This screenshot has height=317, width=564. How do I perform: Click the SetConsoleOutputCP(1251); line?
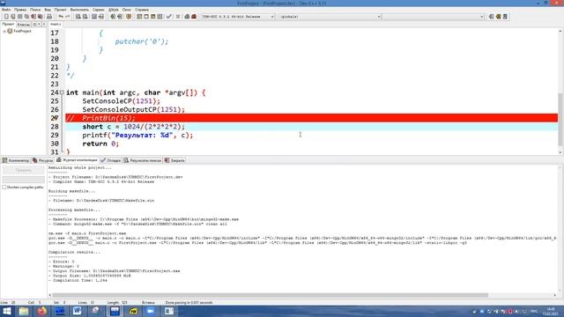[133, 109]
